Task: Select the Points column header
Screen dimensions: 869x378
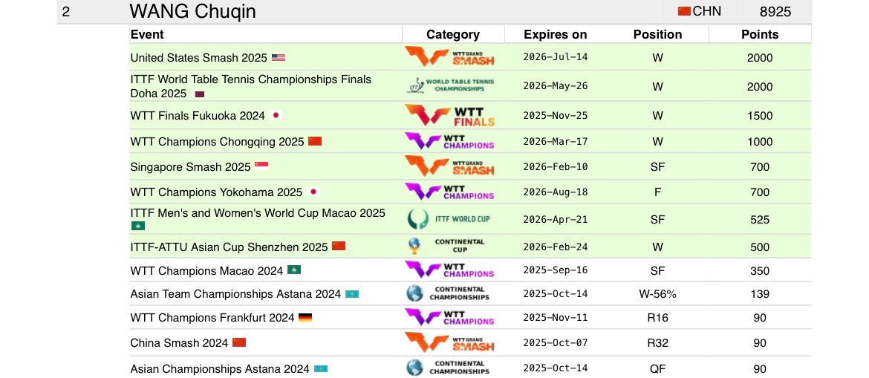Action: point(760,34)
